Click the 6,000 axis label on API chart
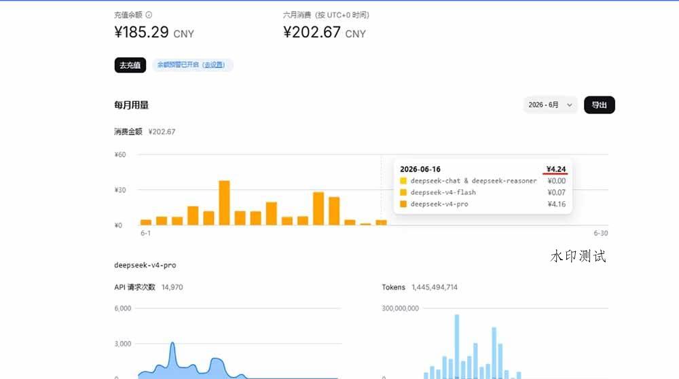Viewport: 679px width, 379px height. (x=122, y=308)
